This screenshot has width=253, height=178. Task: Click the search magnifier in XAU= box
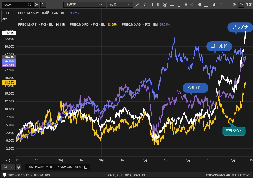click(30, 5)
